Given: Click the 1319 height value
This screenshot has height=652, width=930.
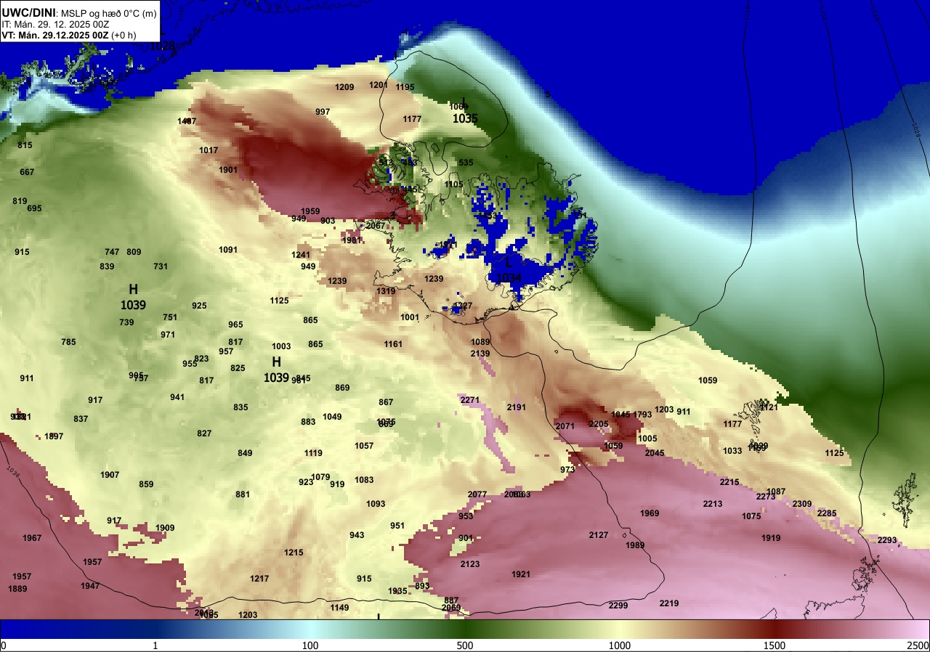Looking at the screenshot, I should (386, 291).
